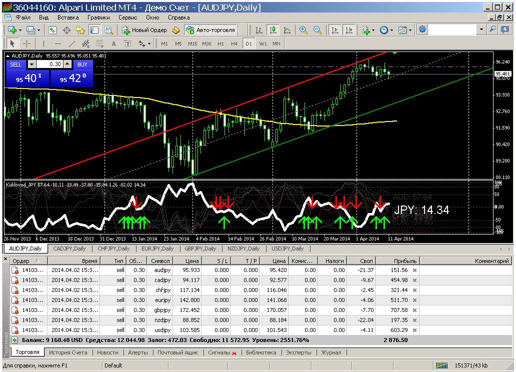Sort orders by the Символ column header
This screenshot has width=516, height=372.
pyautogui.click(x=160, y=260)
